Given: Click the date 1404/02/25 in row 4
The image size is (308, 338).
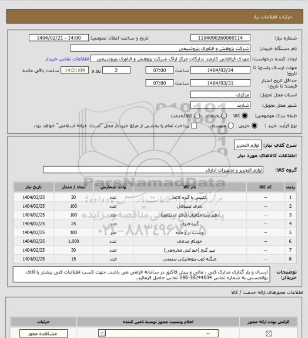Looking at the screenshot, I should 34,224.
